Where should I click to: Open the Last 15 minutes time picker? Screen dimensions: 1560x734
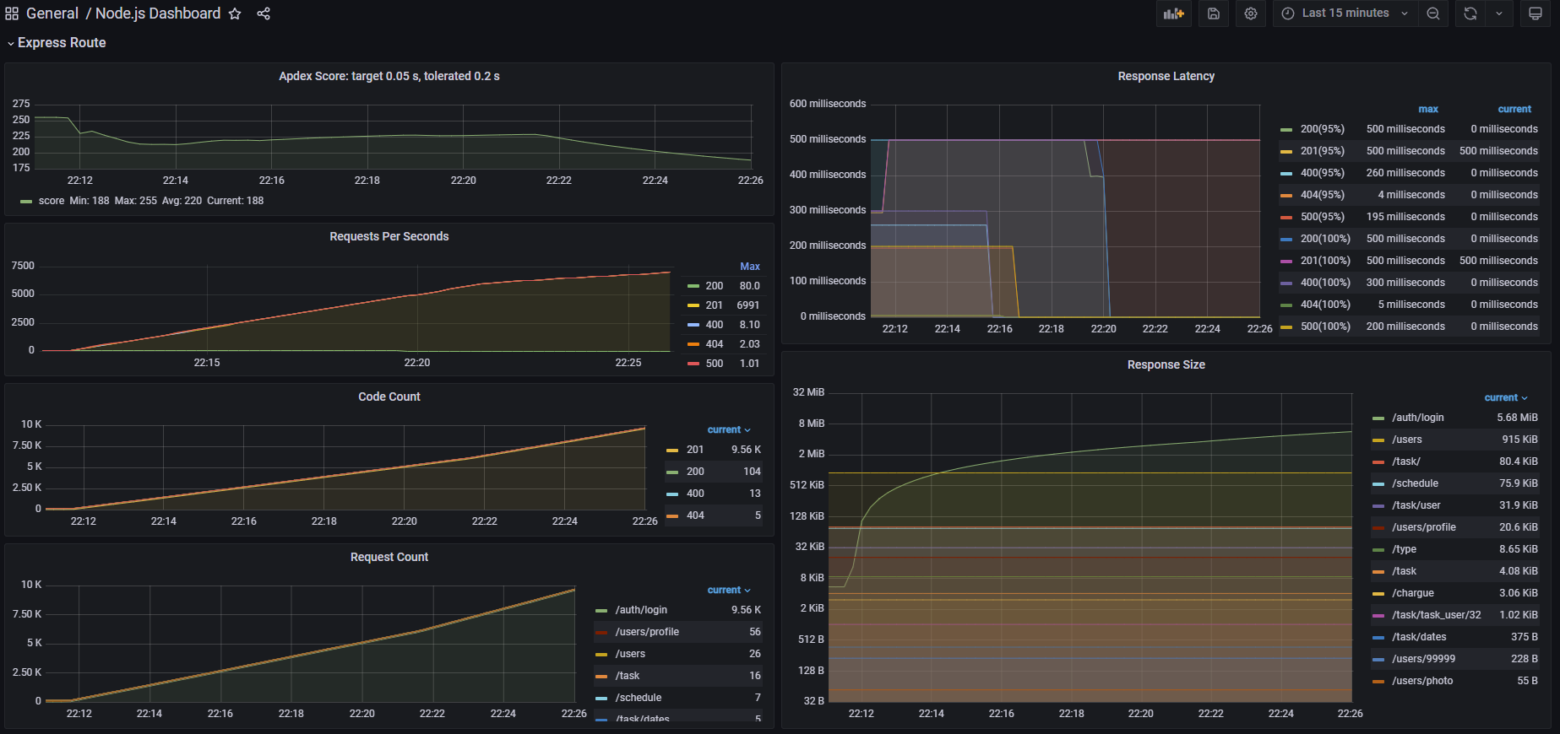(1345, 13)
